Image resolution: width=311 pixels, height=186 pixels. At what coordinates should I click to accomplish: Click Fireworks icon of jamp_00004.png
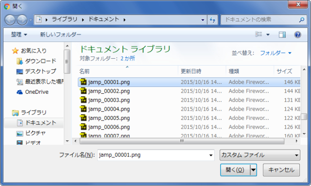point(83,109)
